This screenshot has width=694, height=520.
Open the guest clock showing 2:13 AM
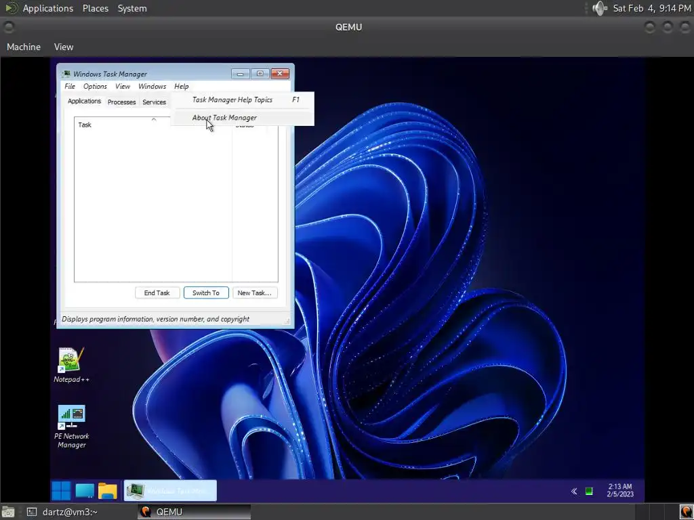pyautogui.click(x=619, y=490)
